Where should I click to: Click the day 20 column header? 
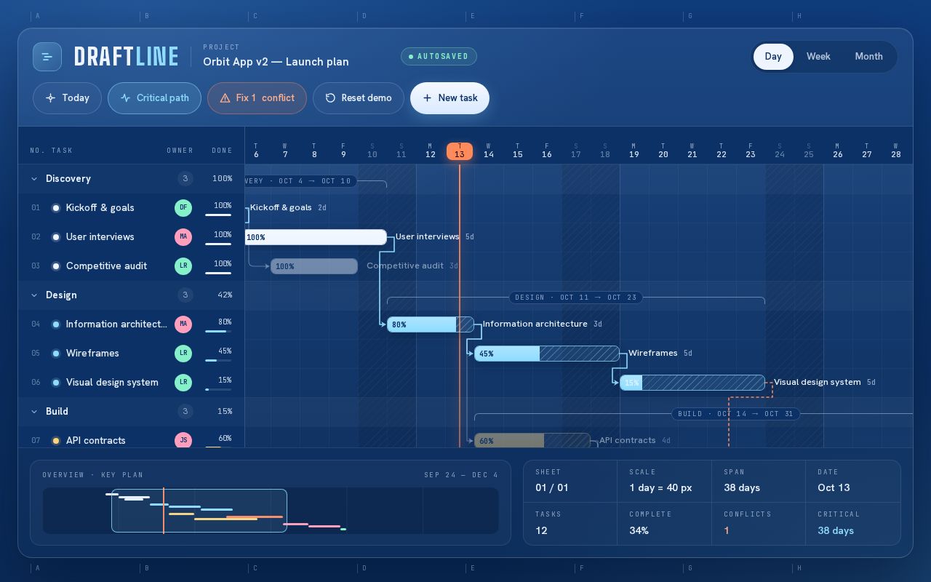(x=663, y=151)
